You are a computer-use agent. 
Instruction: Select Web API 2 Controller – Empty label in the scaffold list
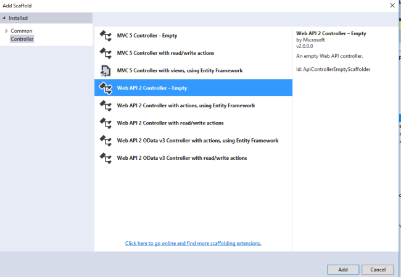point(152,88)
